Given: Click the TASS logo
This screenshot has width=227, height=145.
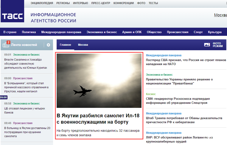Looking at the screenshot, I should (x=12, y=11).
